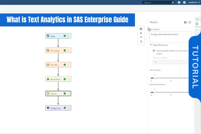Click the Categories node icon
This screenshot has width=201, height=134.
tap(48, 108)
